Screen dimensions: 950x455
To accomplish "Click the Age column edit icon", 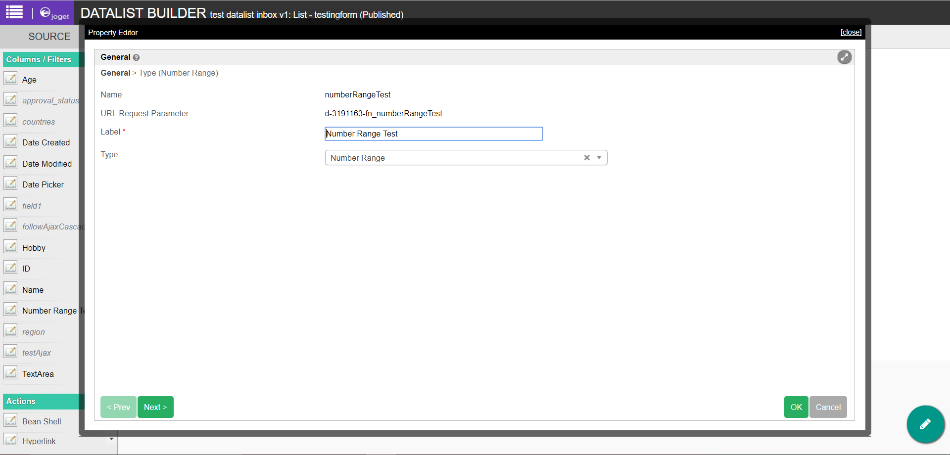I will (x=10, y=79).
